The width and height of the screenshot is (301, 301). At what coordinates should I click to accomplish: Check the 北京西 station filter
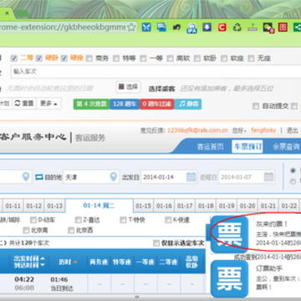[71, 230]
